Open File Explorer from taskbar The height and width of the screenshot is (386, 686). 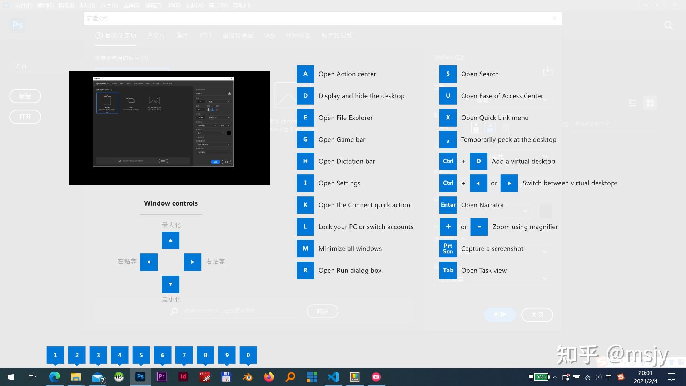76,377
